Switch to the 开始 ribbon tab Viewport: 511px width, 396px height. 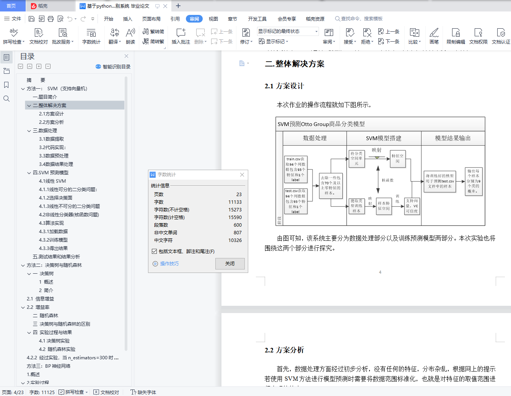pos(109,19)
